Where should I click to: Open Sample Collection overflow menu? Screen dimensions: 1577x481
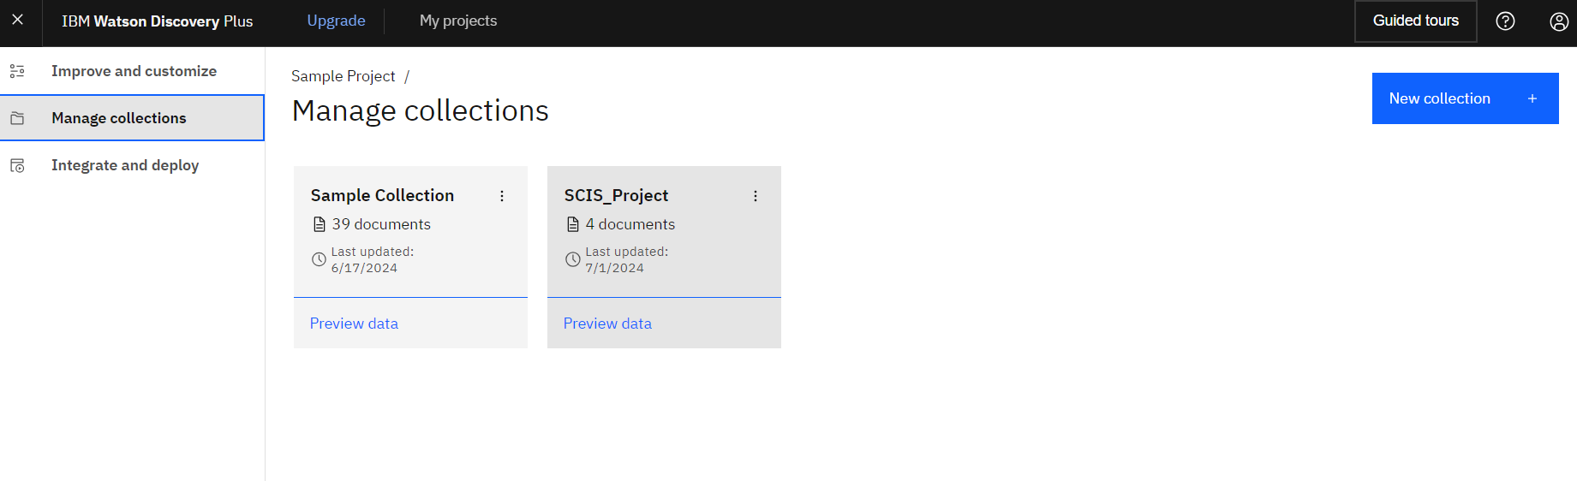502,196
